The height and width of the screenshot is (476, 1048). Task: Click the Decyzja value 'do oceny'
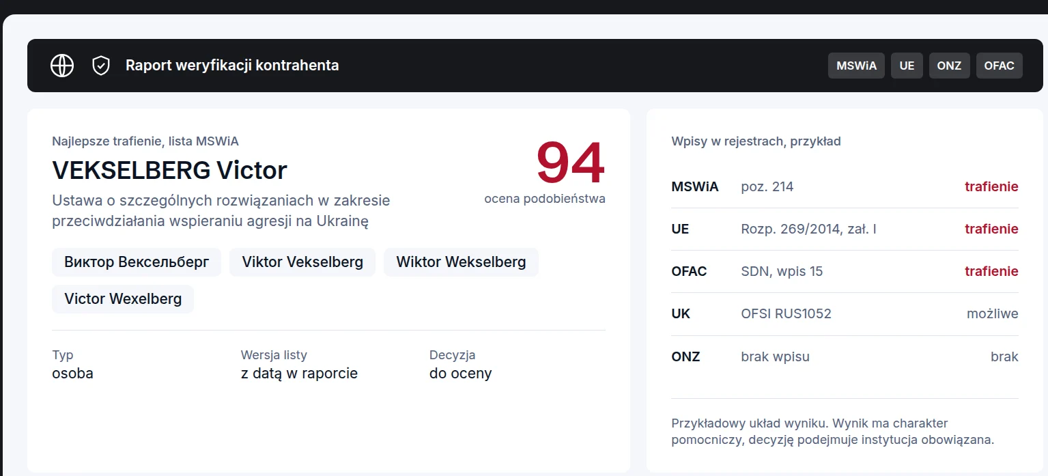[x=460, y=374]
